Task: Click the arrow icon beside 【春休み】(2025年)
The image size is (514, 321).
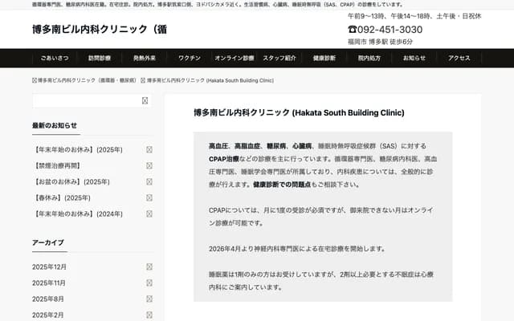Action: click(149, 198)
